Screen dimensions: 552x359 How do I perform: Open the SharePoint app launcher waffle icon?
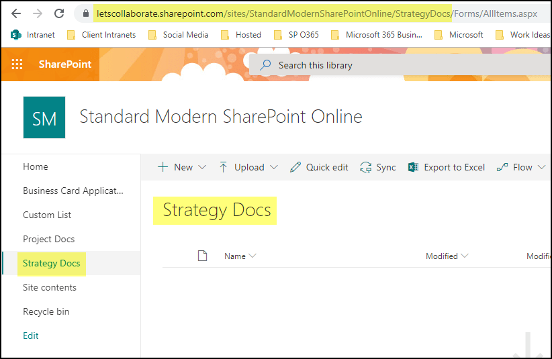17,64
